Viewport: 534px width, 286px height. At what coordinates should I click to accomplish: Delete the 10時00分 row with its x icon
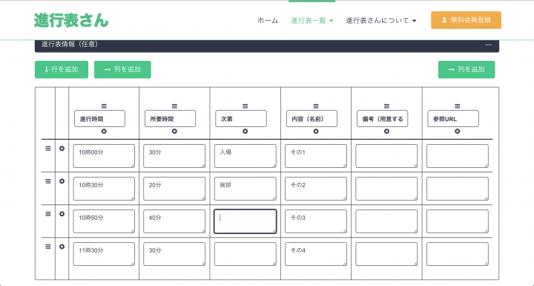62,149
